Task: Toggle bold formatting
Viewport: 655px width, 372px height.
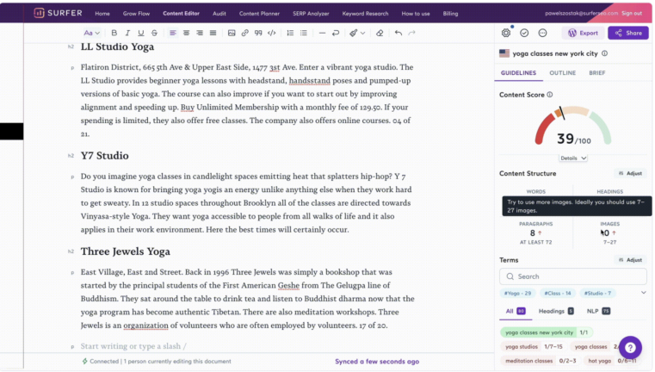Action: tap(114, 33)
